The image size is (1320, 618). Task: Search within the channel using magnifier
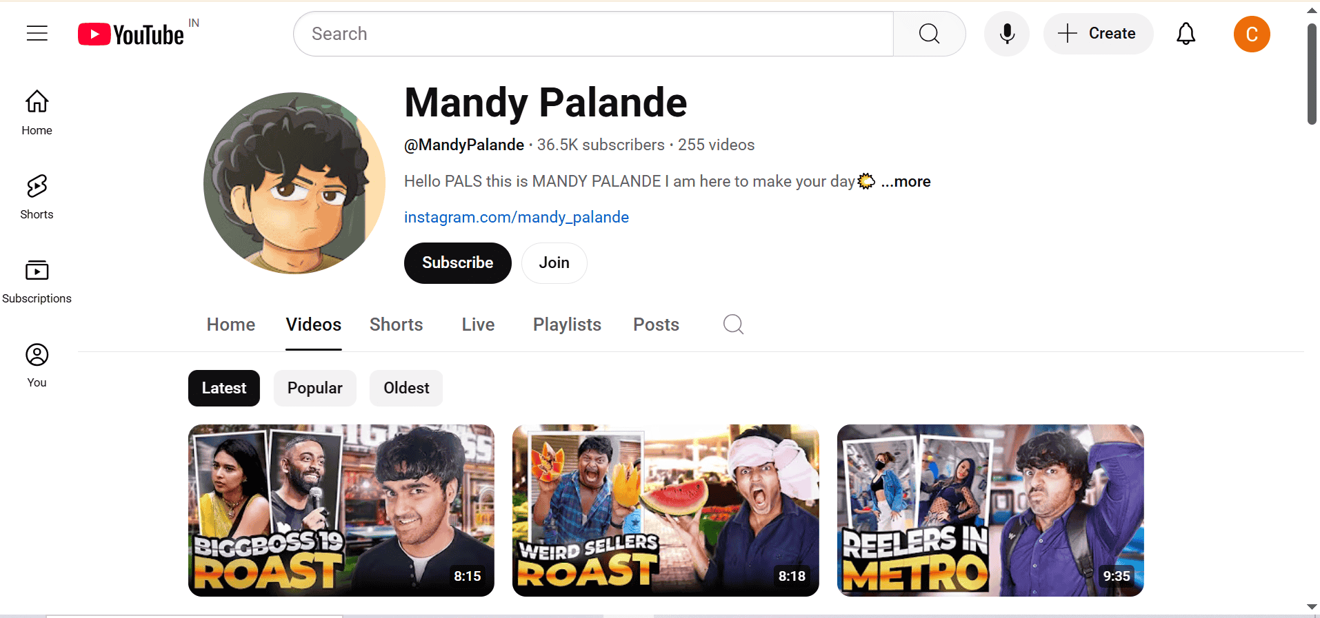[733, 325]
